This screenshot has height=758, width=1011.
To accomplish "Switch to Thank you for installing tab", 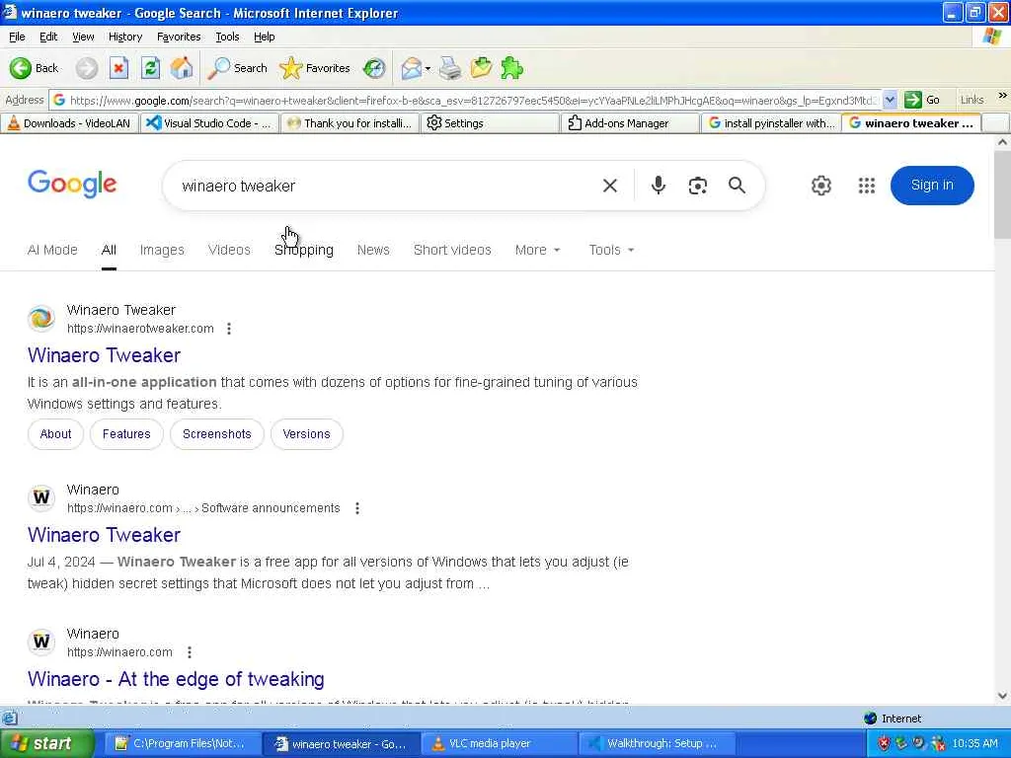I will click(350, 123).
